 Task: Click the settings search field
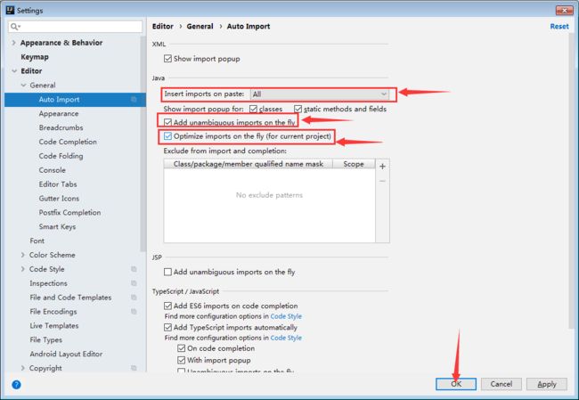click(76, 27)
